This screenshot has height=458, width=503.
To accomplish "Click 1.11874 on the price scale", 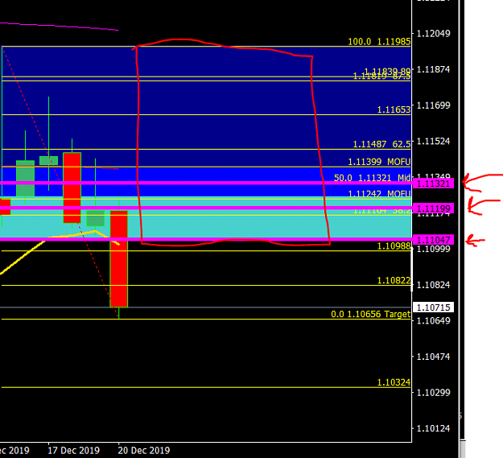I will 434,69.
